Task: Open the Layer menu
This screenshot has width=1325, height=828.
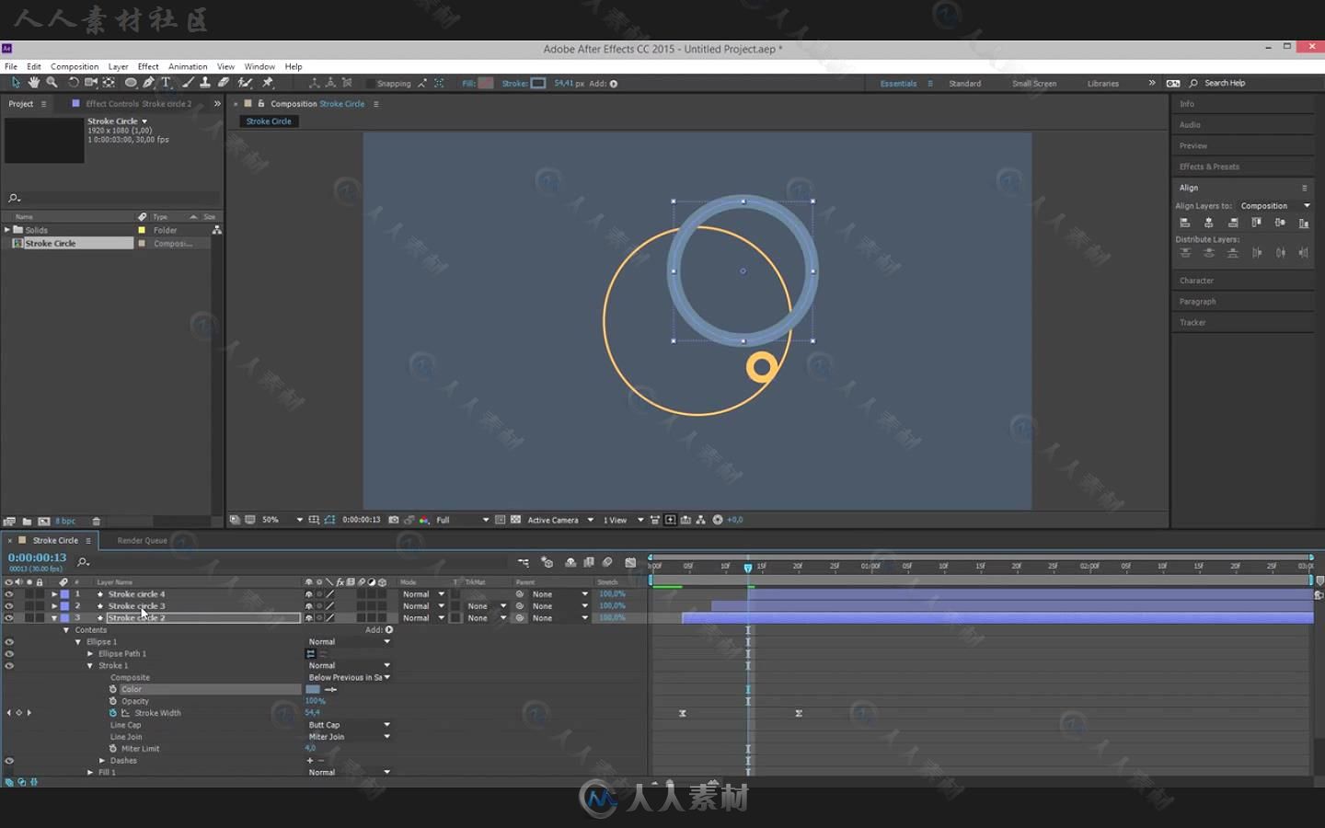Action: coord(118,66)
